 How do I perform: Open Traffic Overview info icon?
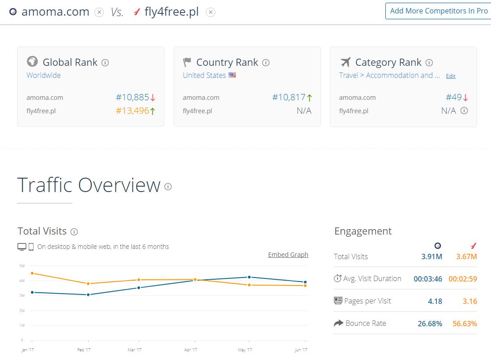tap(168, 187)
